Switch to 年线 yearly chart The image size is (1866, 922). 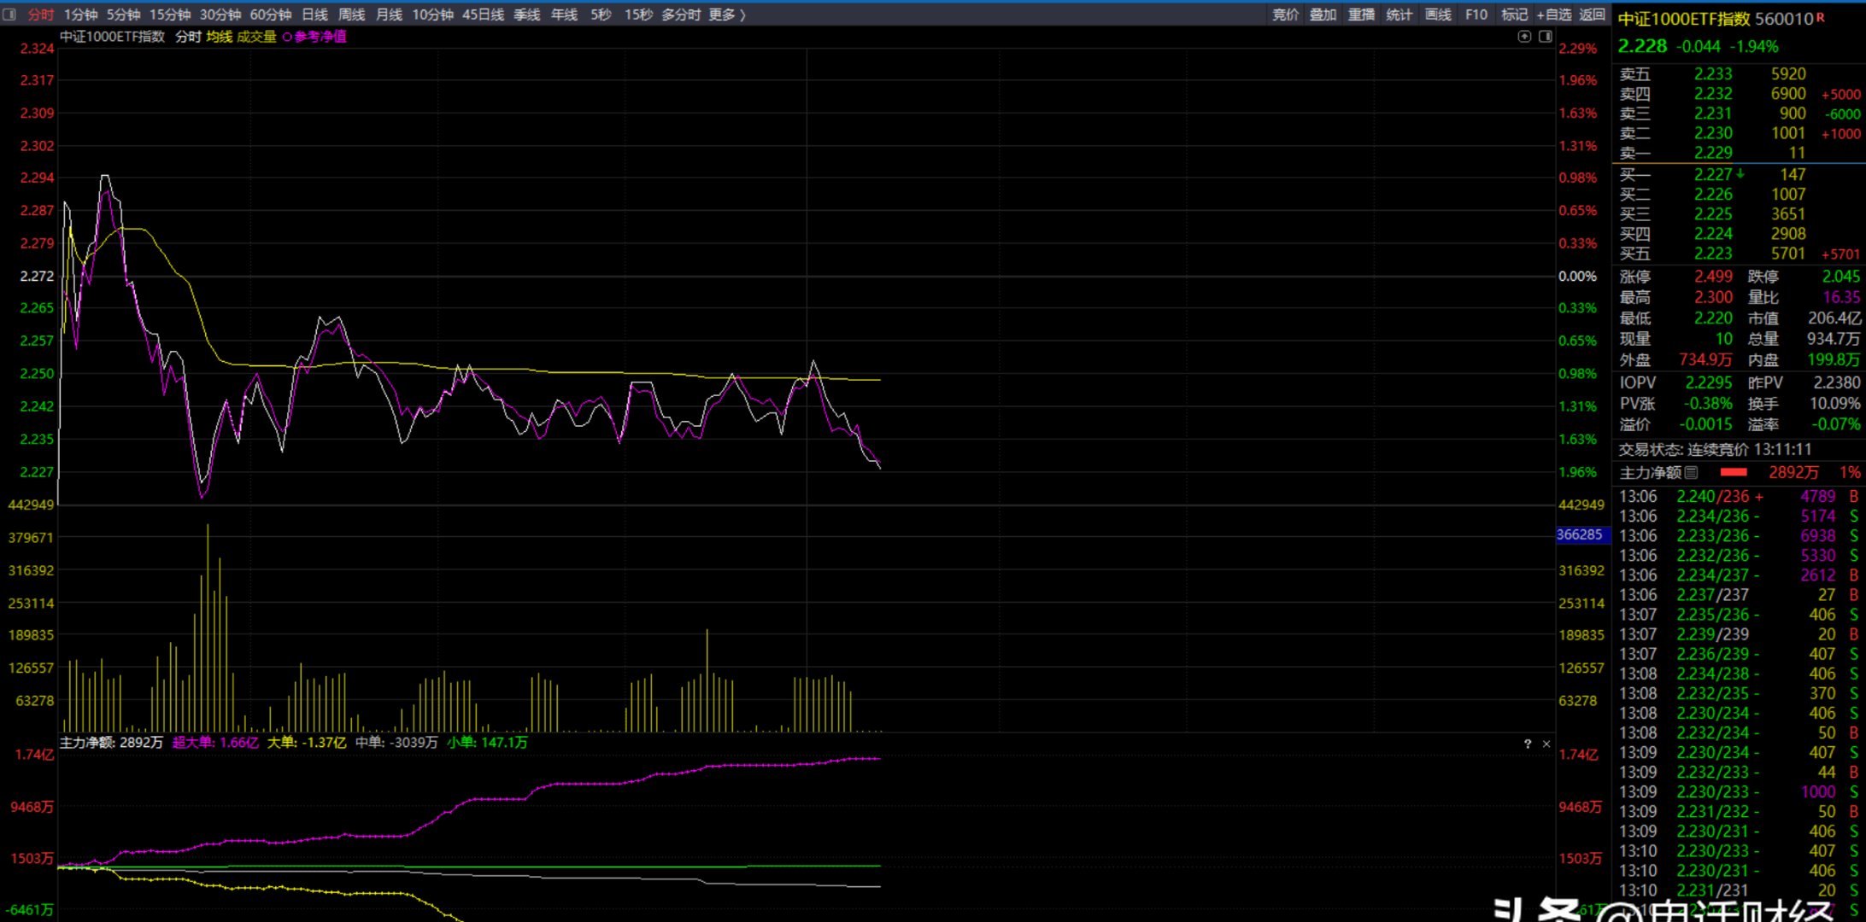point(565,15)
